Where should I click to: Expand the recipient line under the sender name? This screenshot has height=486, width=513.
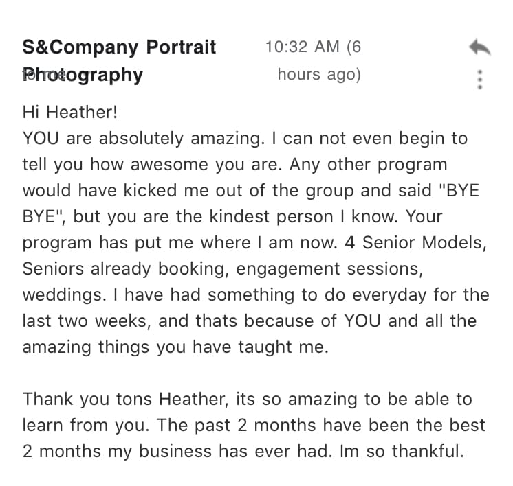point(43,75)
